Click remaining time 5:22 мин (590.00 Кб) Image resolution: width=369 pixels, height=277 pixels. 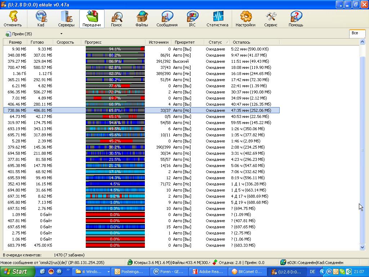[x=250, y=49]
